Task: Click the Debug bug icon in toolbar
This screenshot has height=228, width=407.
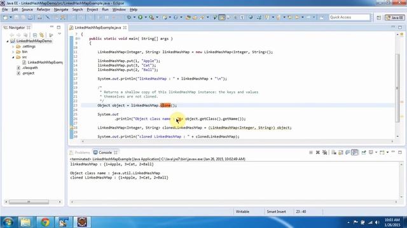Action: point(129,17)
